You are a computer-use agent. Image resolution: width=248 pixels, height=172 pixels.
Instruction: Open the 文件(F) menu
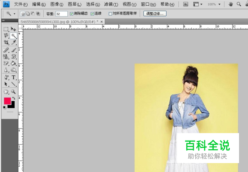click(21, 4)
